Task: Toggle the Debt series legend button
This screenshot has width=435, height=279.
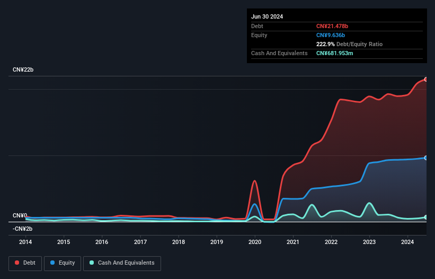Action: tap(25, 263)
